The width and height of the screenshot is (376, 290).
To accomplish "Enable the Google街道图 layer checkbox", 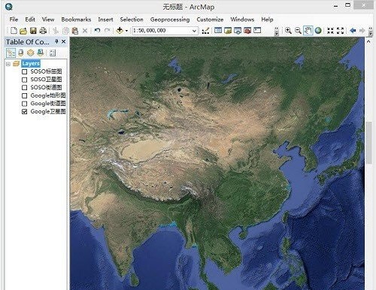I will pos(25,104).
